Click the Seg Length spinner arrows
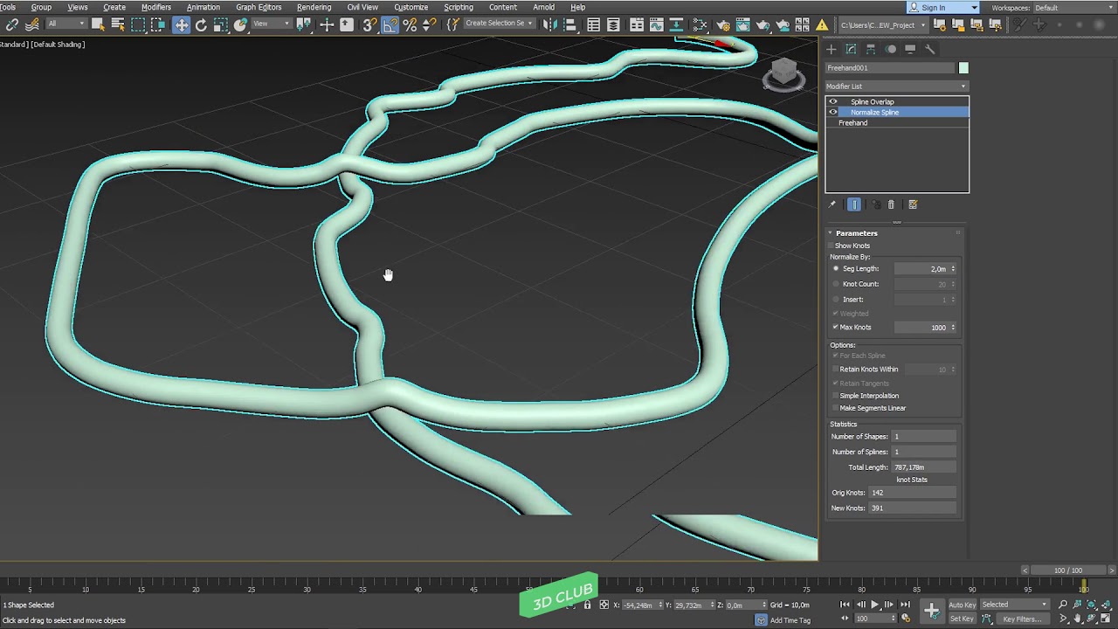 pyautogui.click(x=953, y=269)
